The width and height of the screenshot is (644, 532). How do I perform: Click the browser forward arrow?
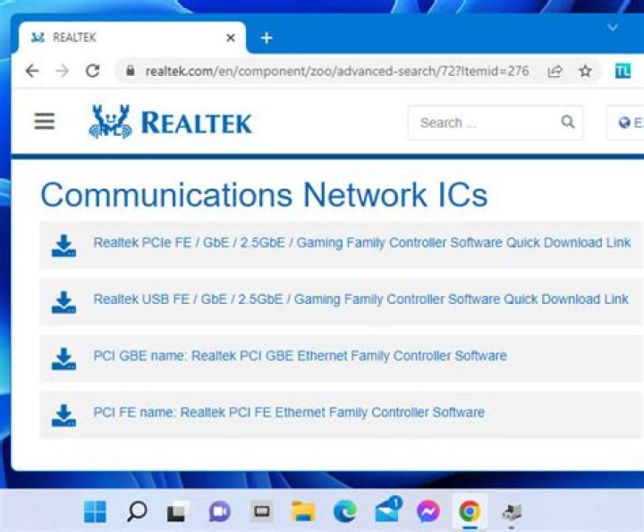click(63, 71)
